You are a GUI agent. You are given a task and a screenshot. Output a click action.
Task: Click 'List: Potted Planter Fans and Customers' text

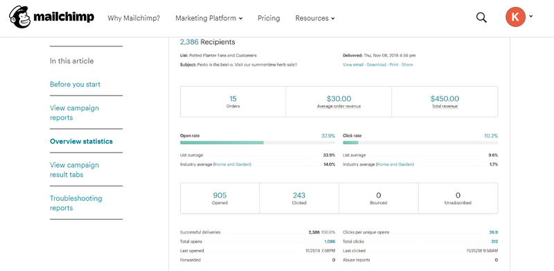coord(218,55)
